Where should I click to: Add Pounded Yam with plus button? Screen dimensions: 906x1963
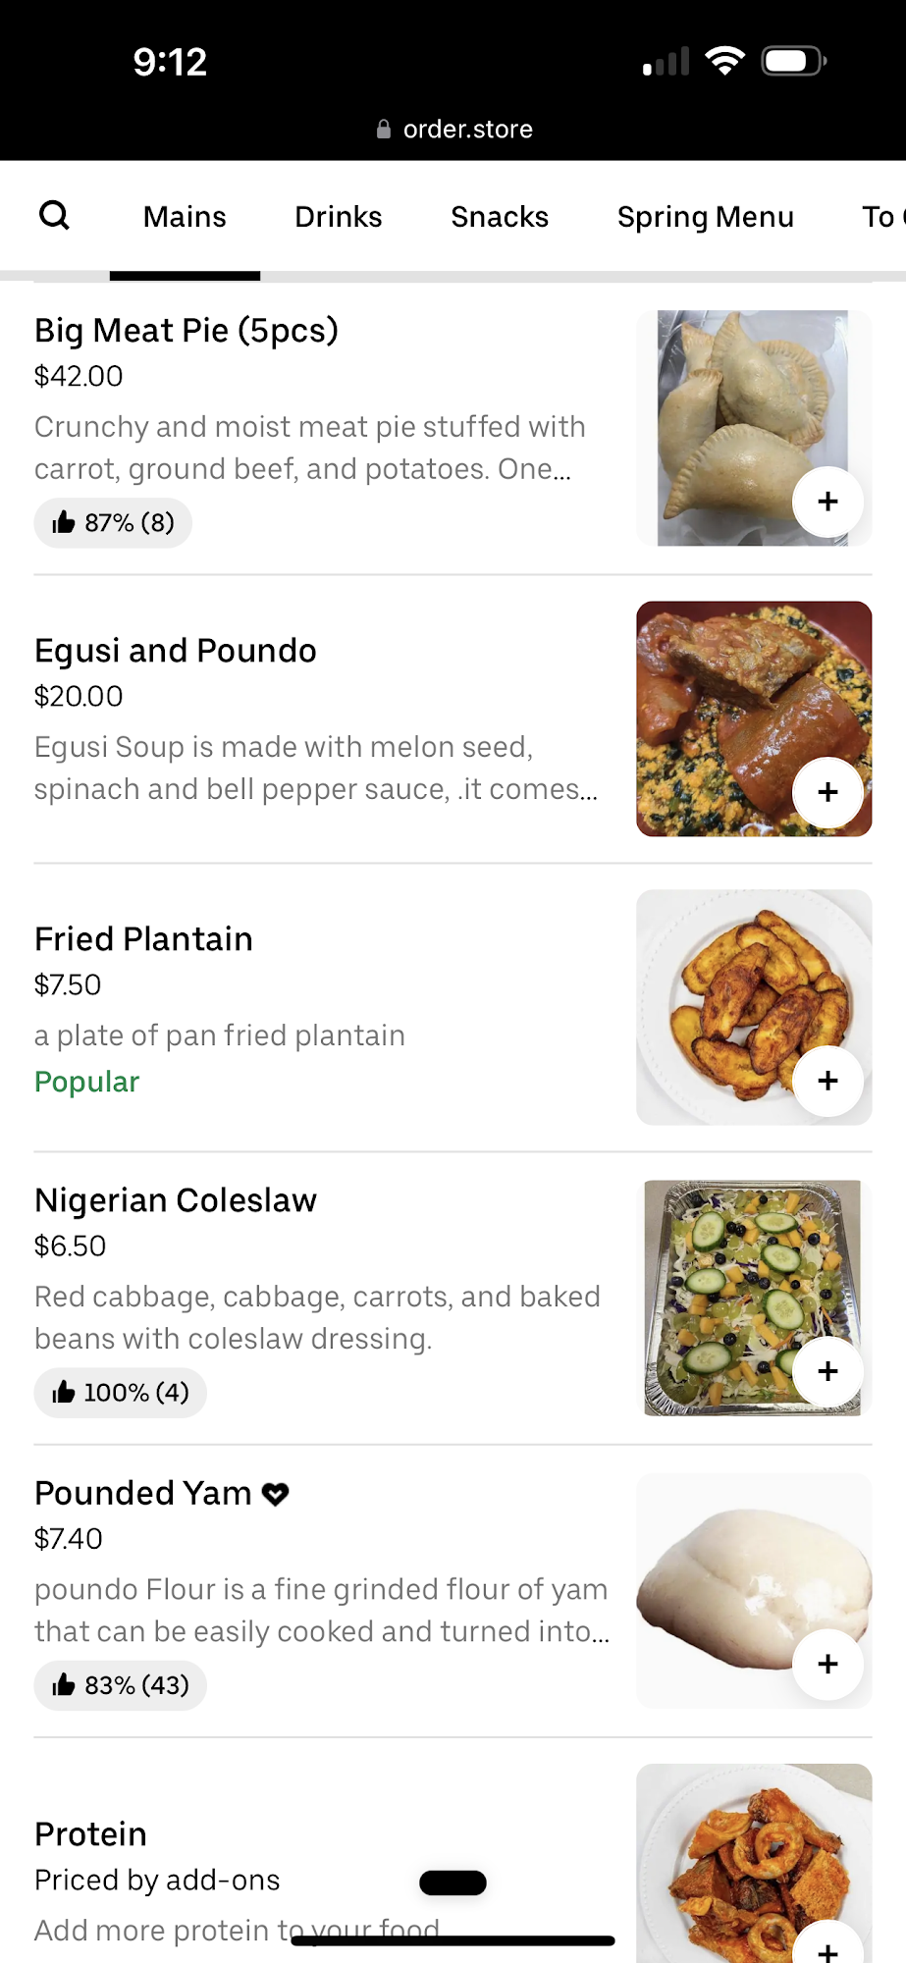[x=827, y=1664]
